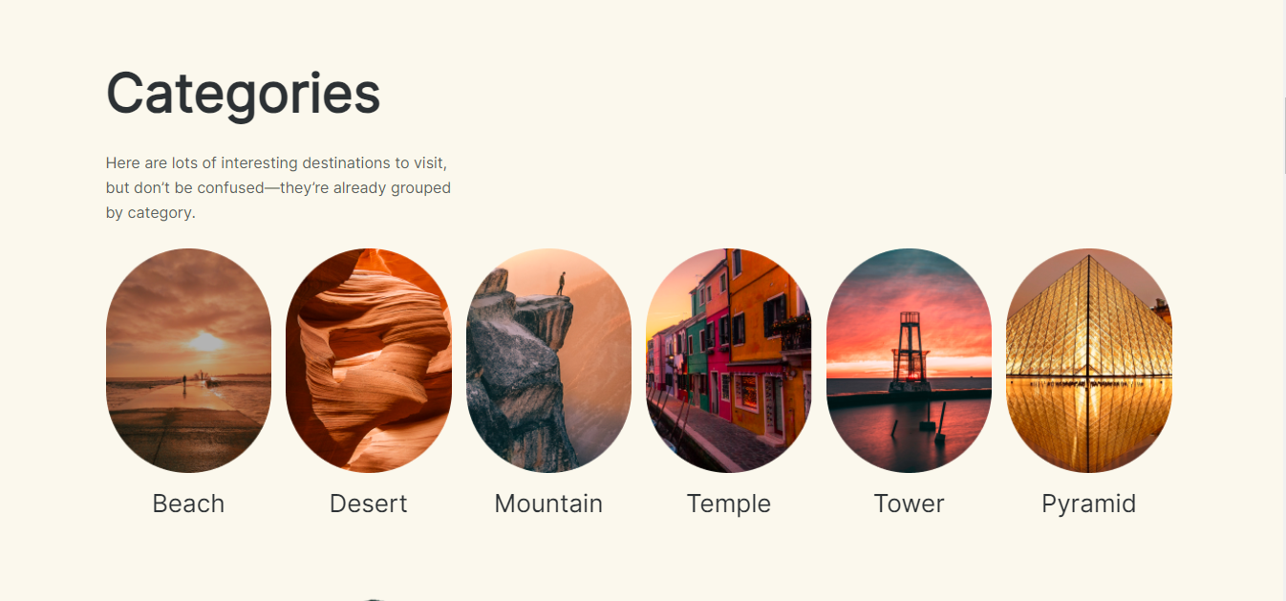This screenshot has width=1286, height=601.
Task: Click the pyramid apex in the Pyramid image
Action: point(1088,258)
